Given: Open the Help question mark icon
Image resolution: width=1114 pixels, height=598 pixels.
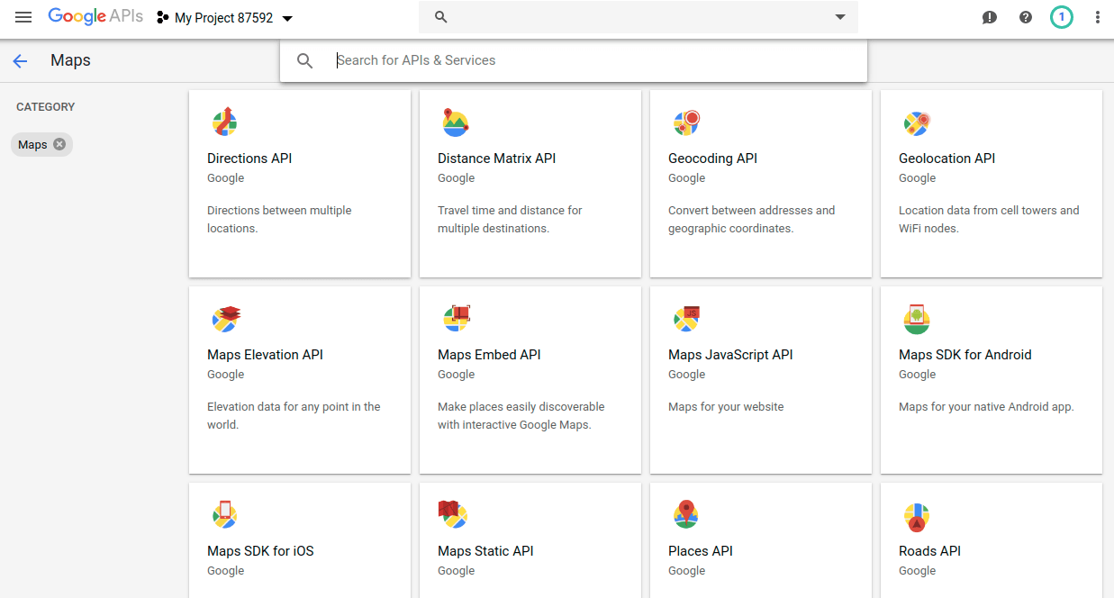Looking at the screenshot, I should [1026, 17].
